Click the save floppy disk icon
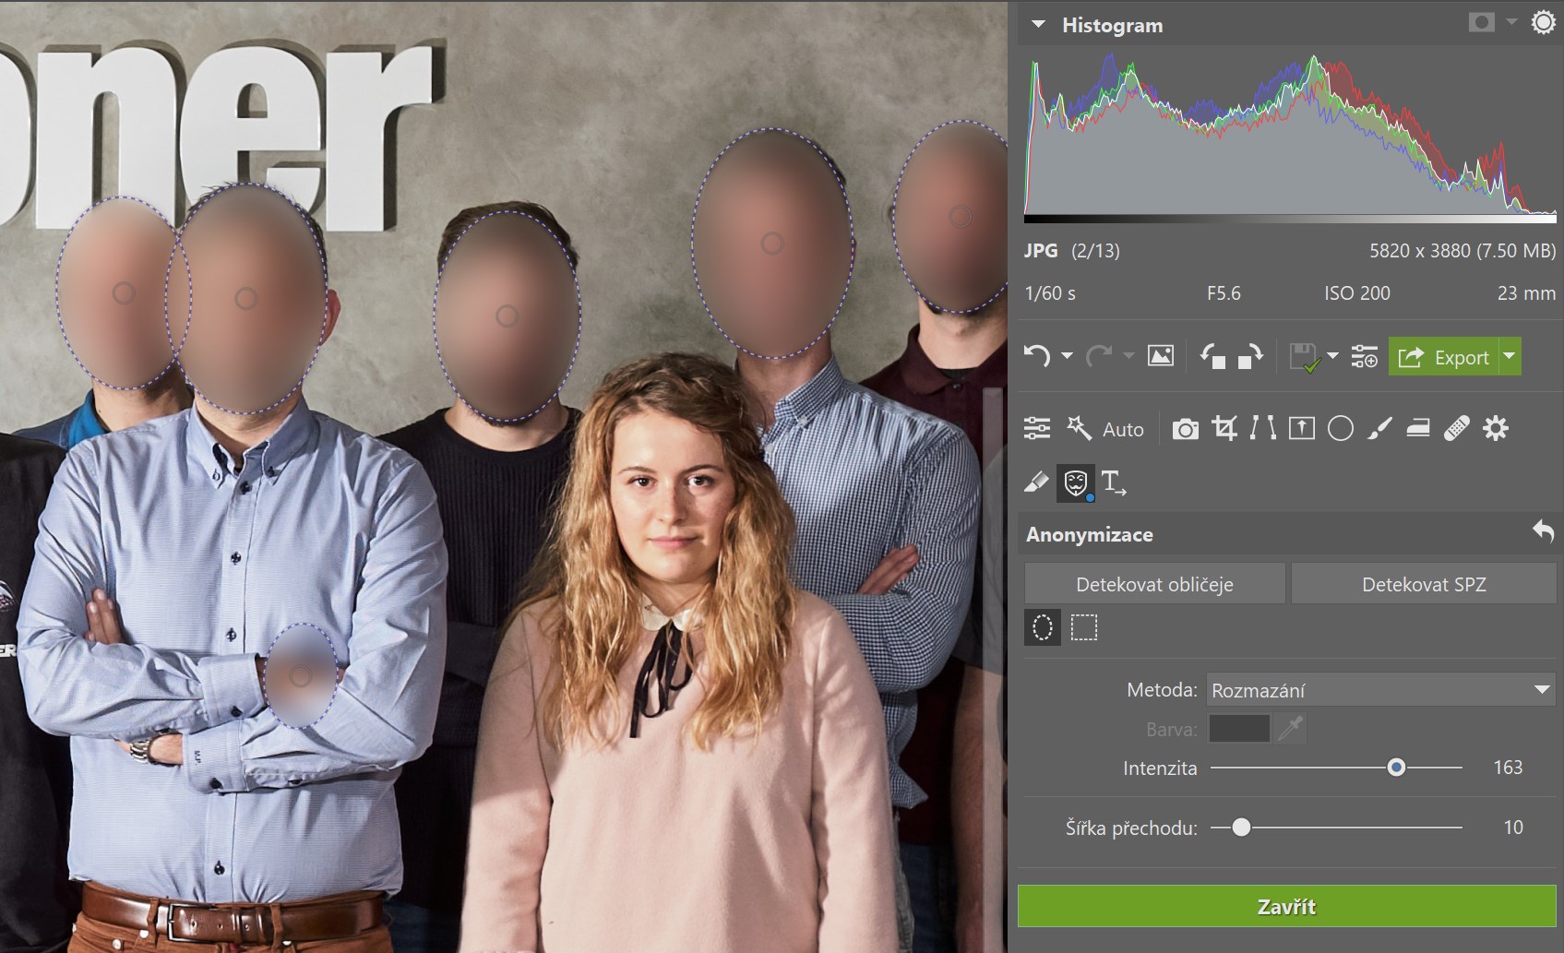 pyautogui.click(x=1304, y=357)
